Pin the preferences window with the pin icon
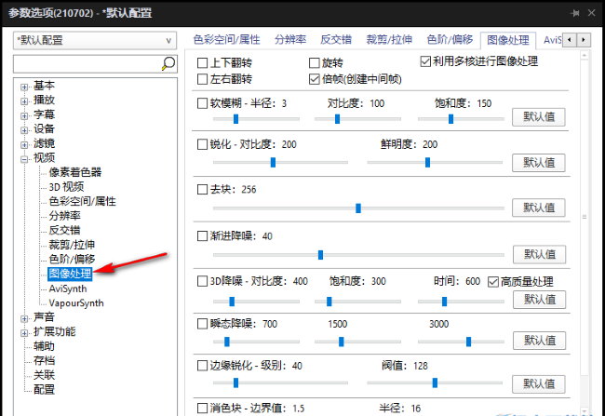Screen dimensions: 605x416 (x=577, y=13)
